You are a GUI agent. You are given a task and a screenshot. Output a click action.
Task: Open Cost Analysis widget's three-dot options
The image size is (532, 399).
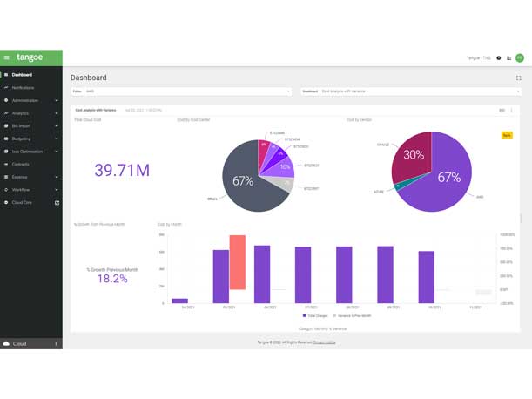(512, 111)
